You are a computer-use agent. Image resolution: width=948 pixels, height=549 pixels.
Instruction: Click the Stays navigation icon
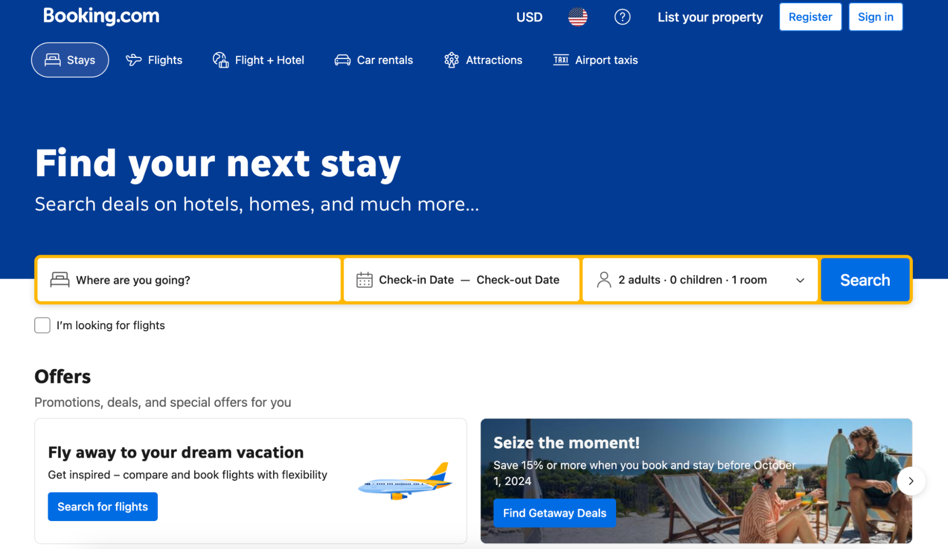coord(52,59)
